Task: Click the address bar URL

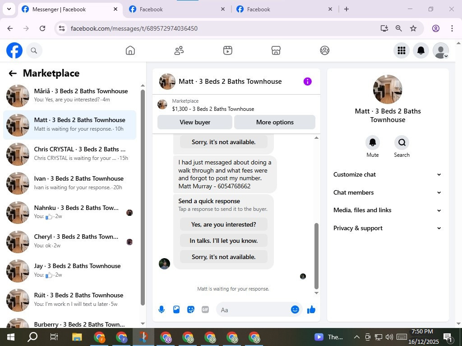Action: [x=134, y=28]
